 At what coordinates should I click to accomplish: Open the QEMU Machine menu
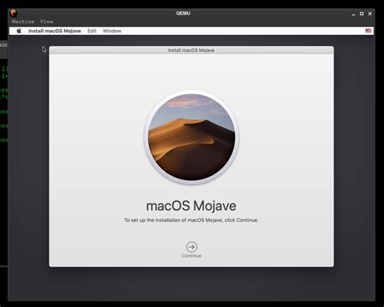[x=23, y=21]
